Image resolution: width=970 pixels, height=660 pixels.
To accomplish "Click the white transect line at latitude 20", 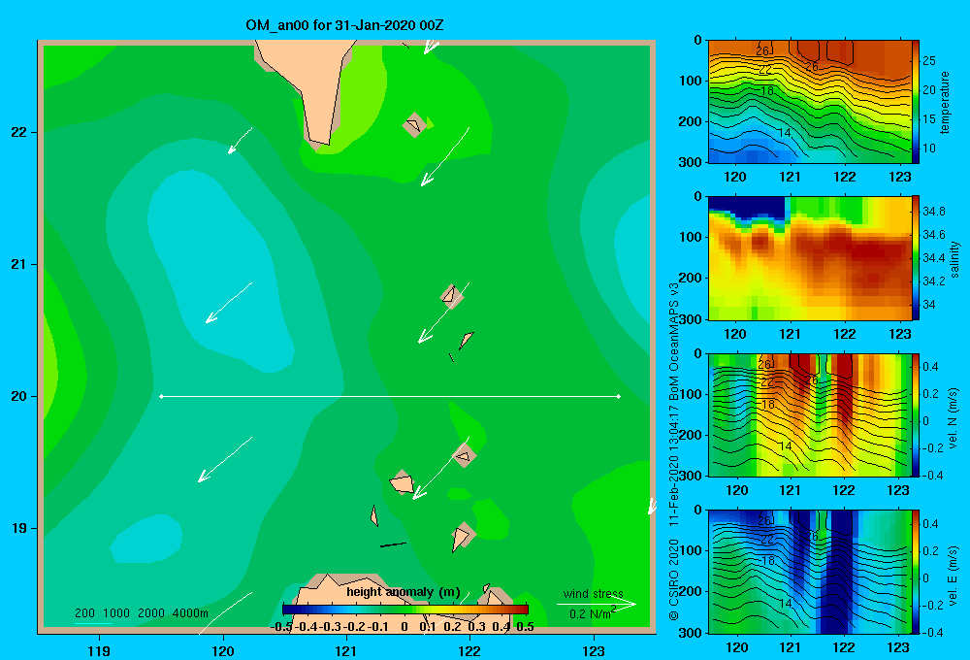I will click(390, 396).
